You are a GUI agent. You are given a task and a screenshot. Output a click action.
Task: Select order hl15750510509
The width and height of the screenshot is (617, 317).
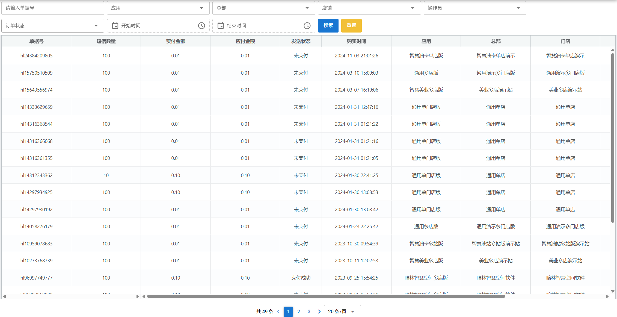[x=36, y=73]
